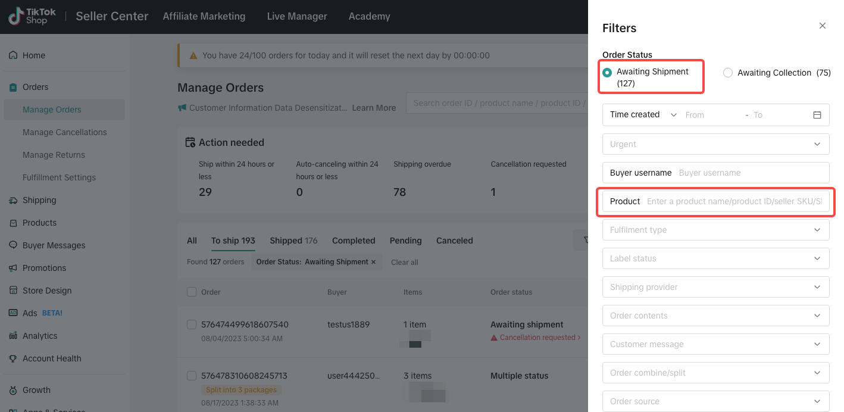Click the Analytics chart icon

tap(13, 336)
